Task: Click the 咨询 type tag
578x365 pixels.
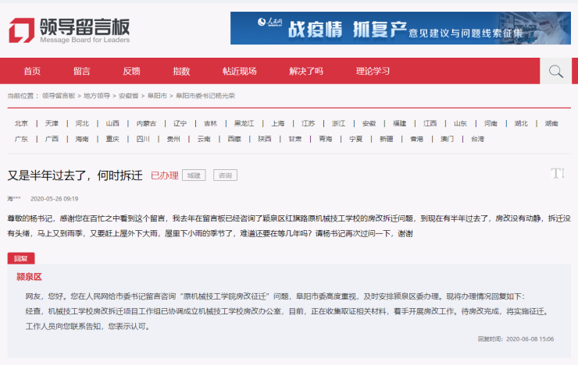Action: click(225, 175)
